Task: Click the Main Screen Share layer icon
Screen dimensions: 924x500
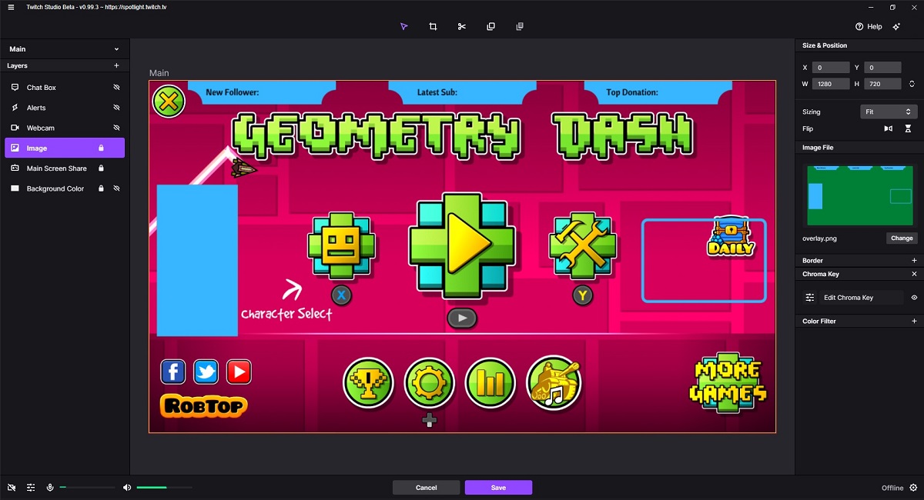Action: tap(15, 168)
